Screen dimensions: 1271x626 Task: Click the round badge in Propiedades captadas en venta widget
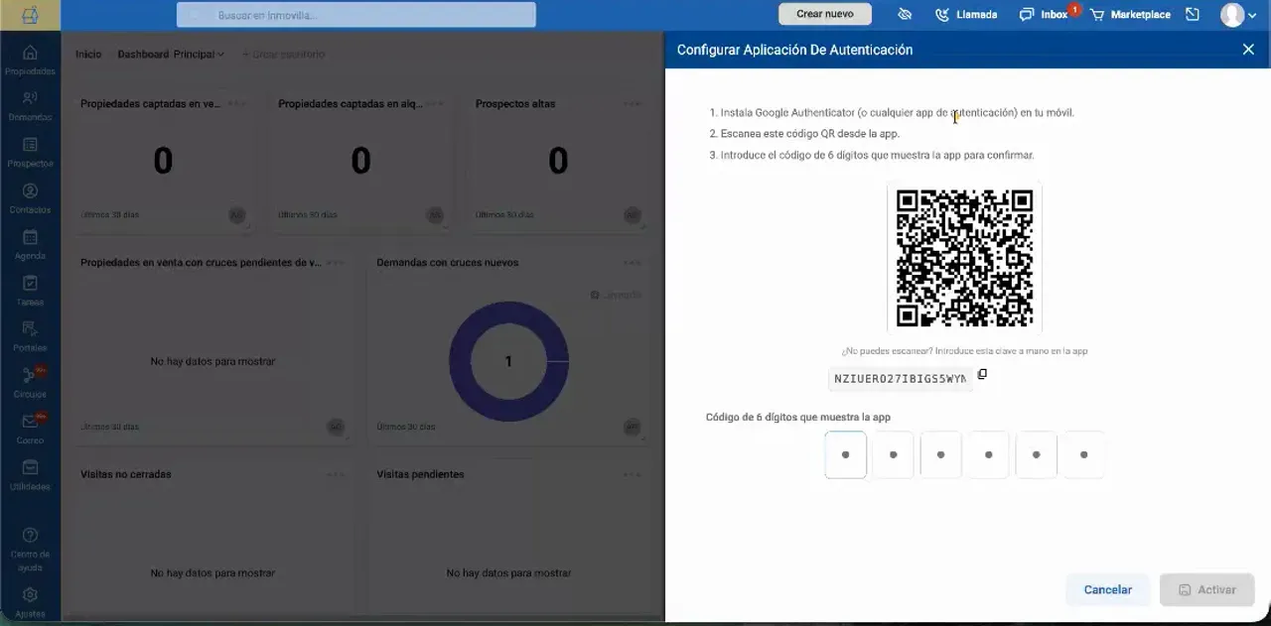coord(237,214)
